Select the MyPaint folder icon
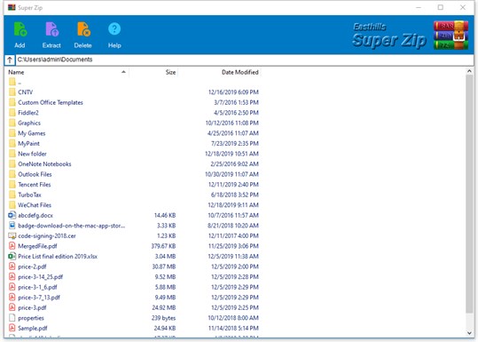Viewport: 478px width, 342px height. click(x=12, y=143)
